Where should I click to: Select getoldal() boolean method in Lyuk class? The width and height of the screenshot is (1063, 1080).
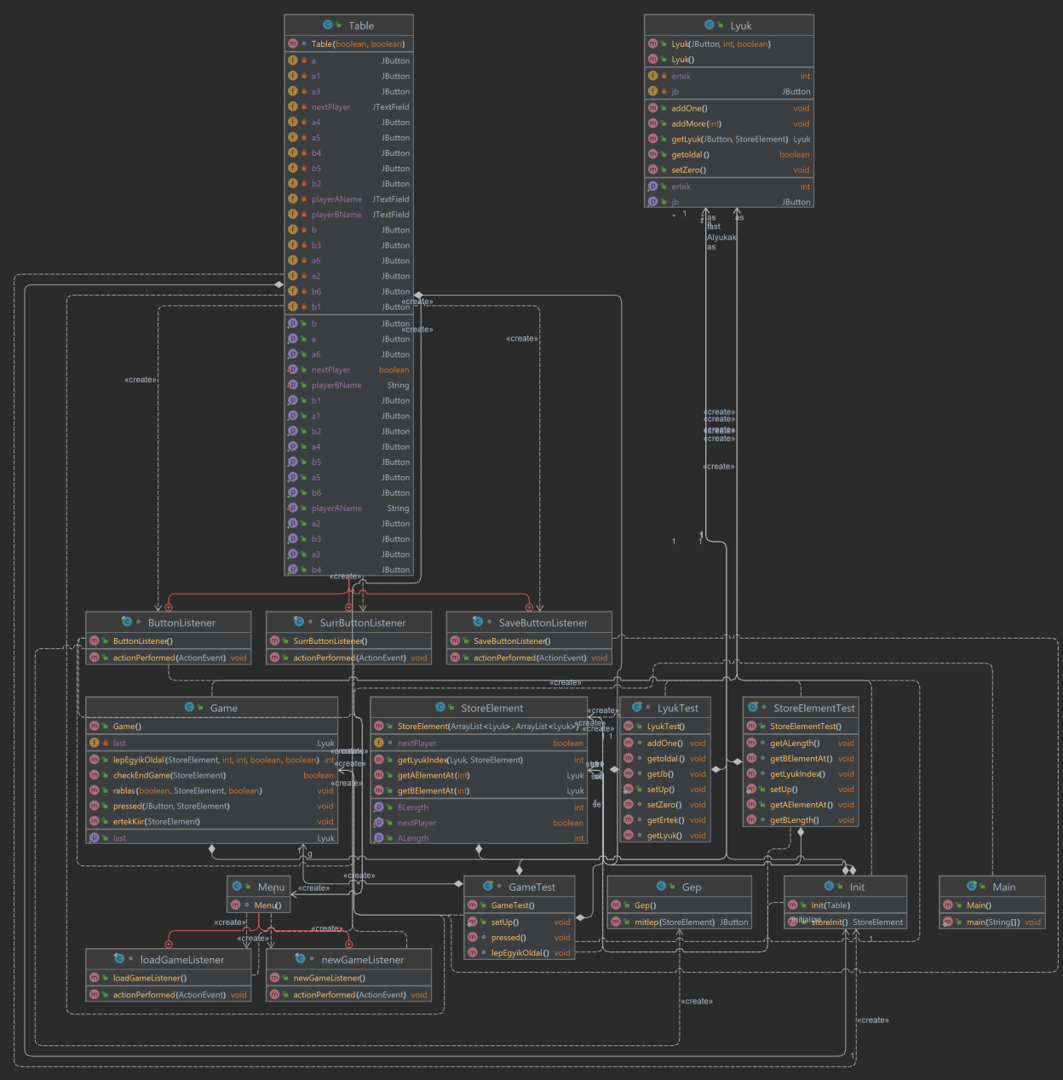coord(729,154)
